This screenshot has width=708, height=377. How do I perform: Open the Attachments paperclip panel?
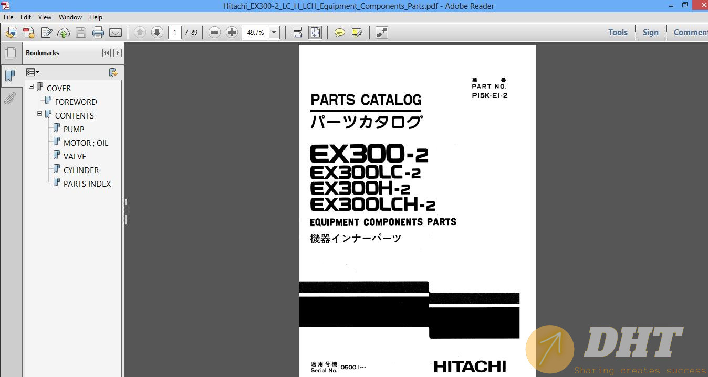[x=10, y=99]
